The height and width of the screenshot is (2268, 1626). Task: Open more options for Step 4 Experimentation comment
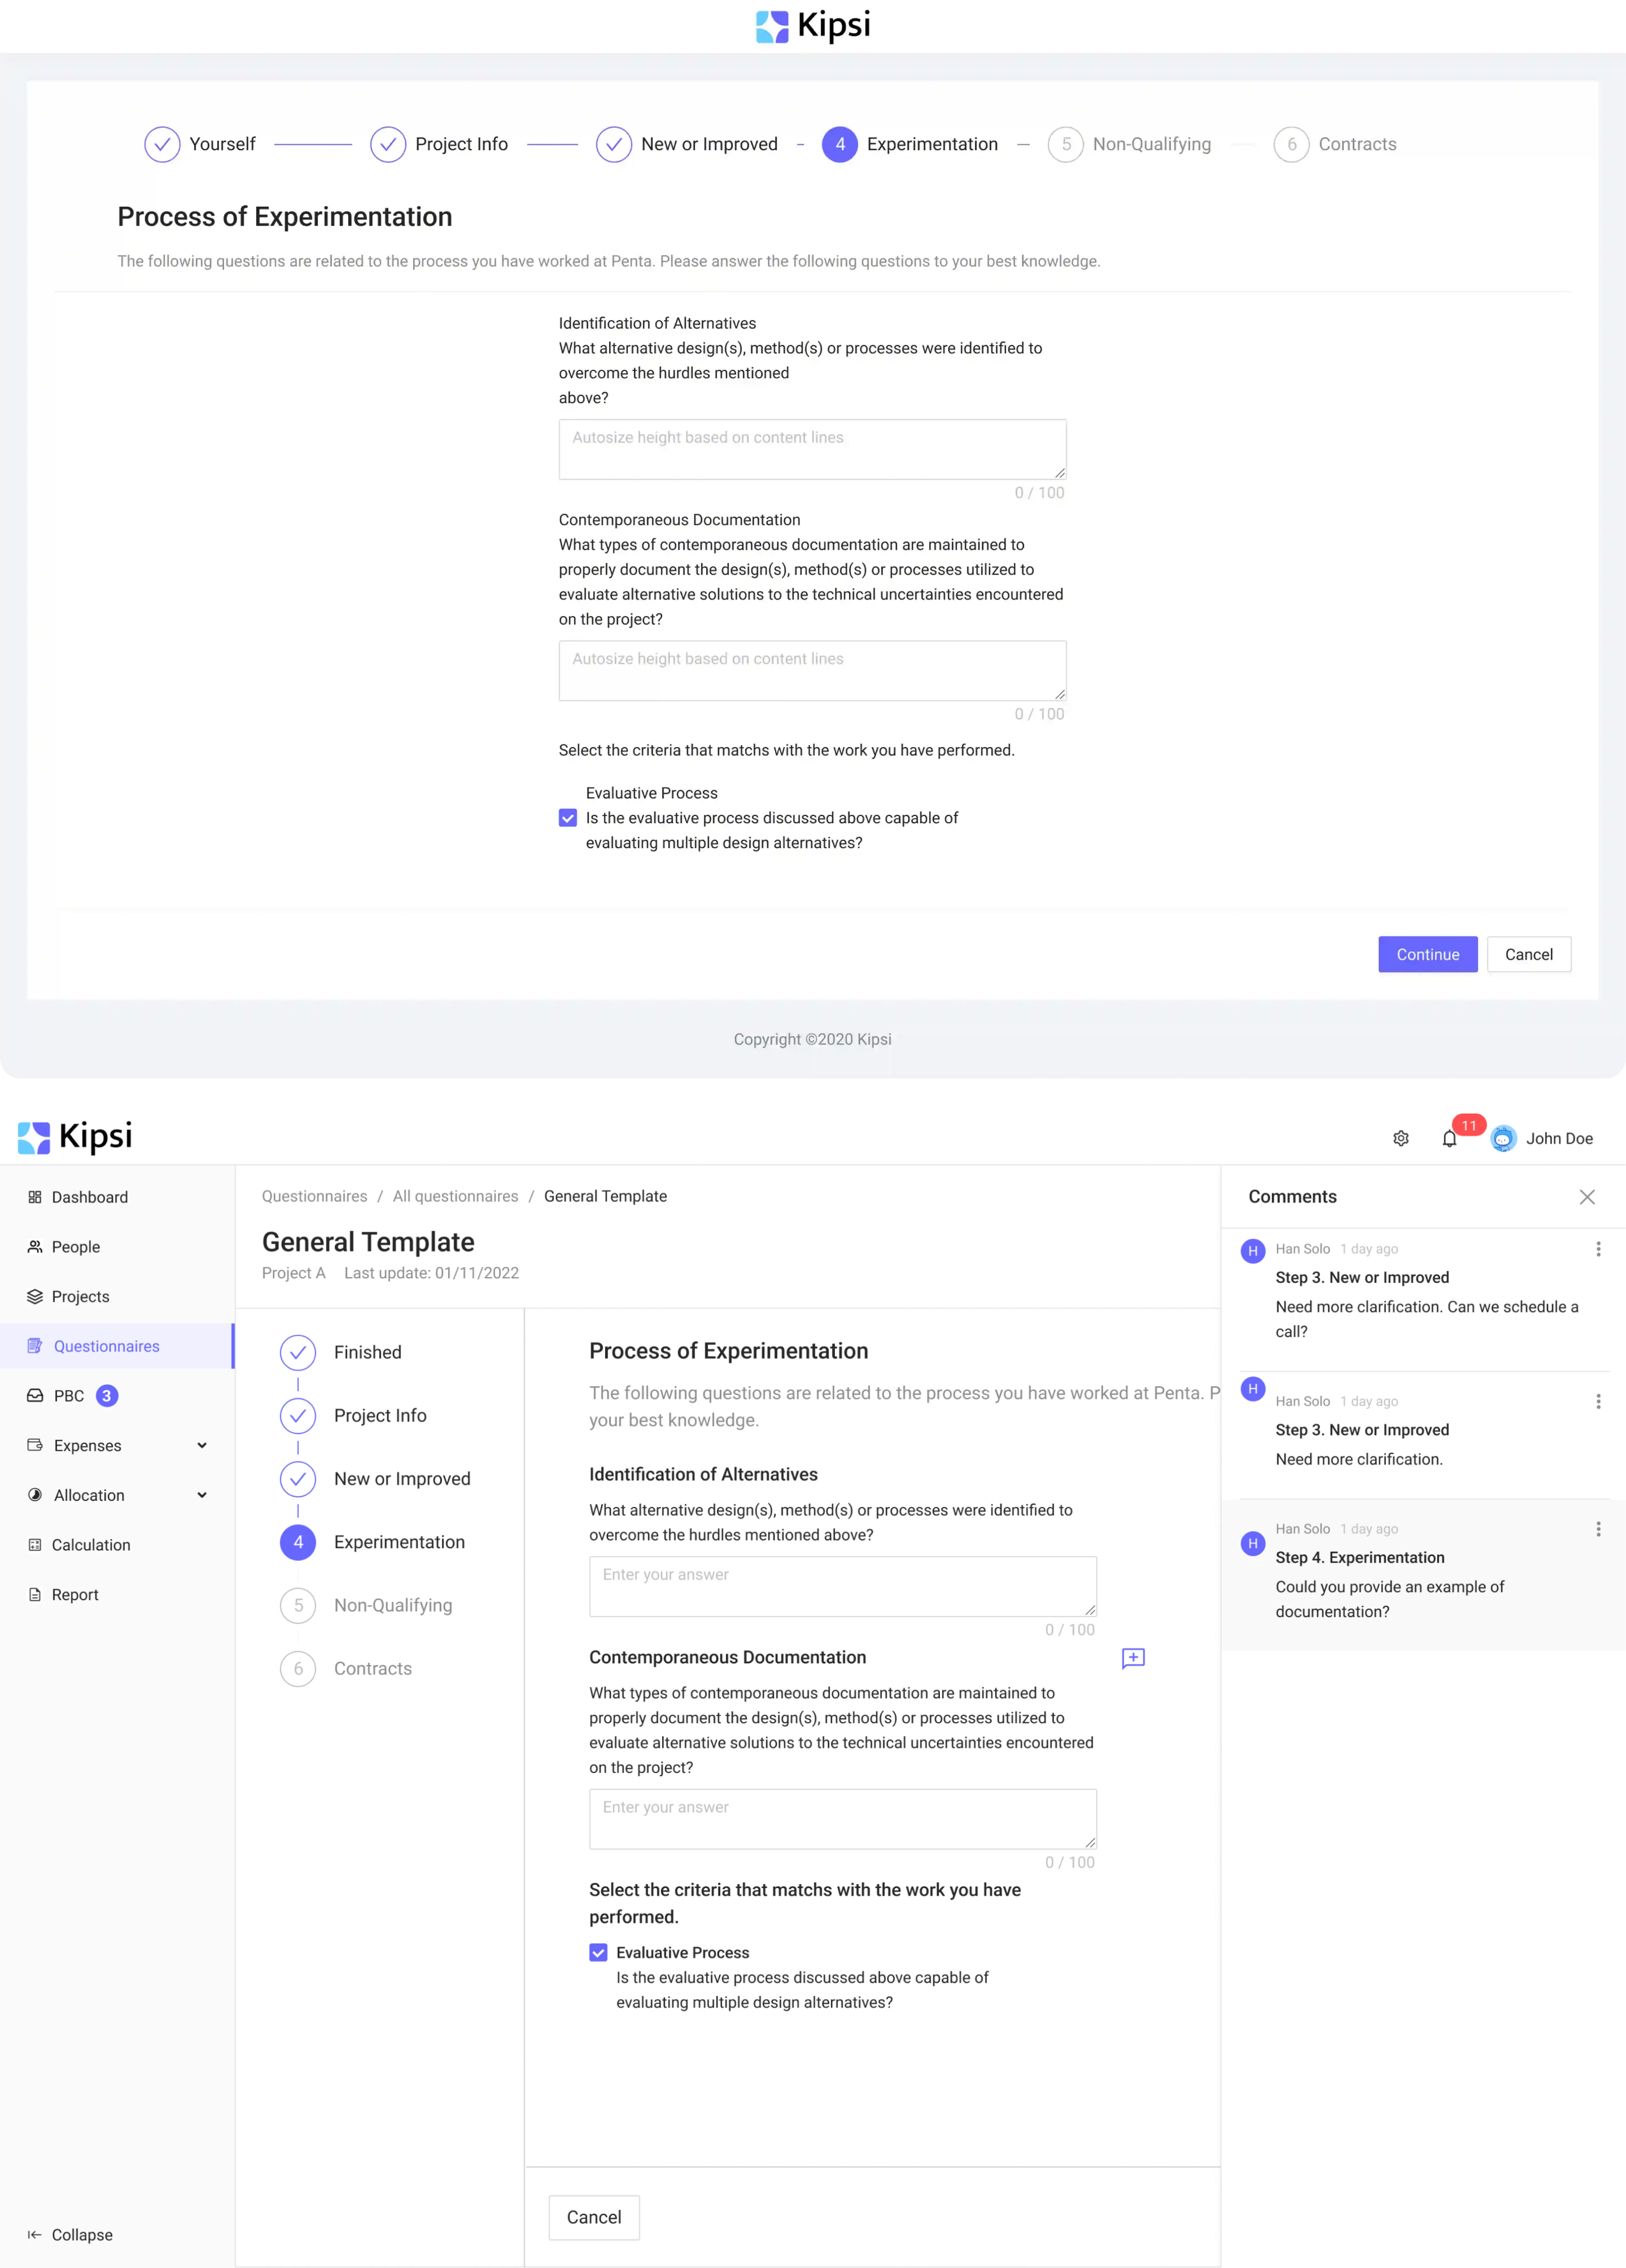tap(1598, 1529)
